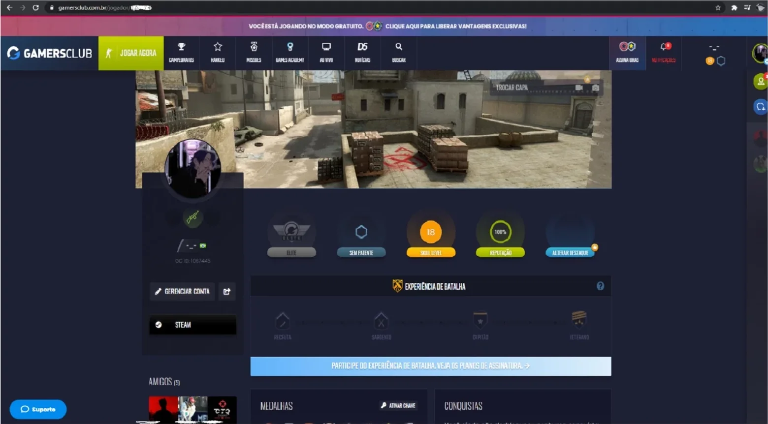Click the Capitão rank badge
This screenshot has width=768, height=424.
pos(480,321)
